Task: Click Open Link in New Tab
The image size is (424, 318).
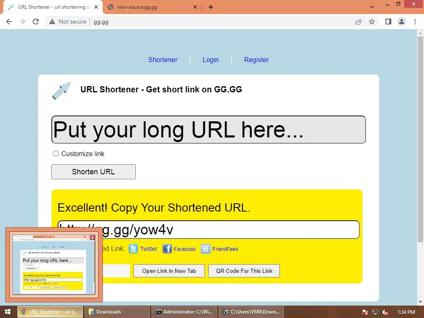Action: 169,271
